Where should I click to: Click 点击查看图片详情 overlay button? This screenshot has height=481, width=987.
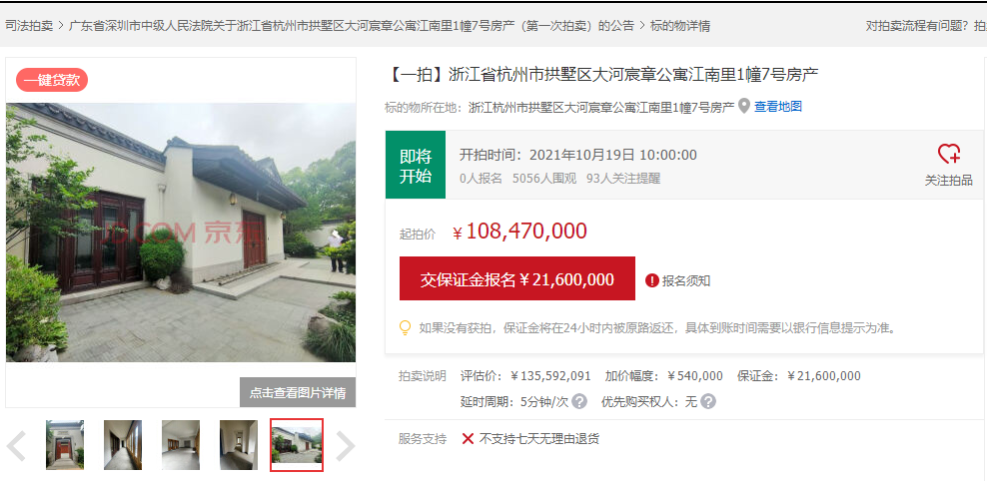(x=298, y=392)
